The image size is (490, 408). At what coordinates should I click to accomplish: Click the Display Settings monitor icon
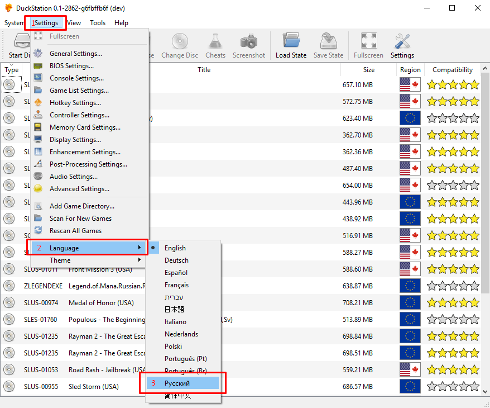coord(38,139)
